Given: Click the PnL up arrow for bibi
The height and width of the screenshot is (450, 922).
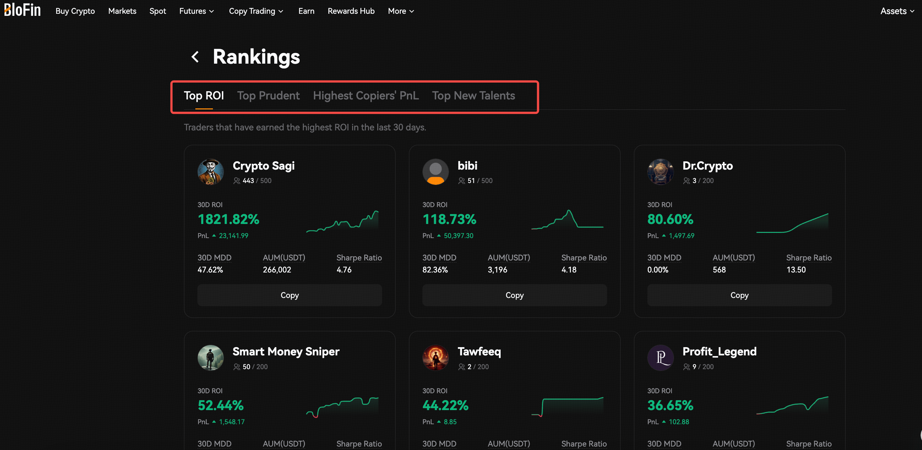Looking at the screenshot, I should 439,236.
